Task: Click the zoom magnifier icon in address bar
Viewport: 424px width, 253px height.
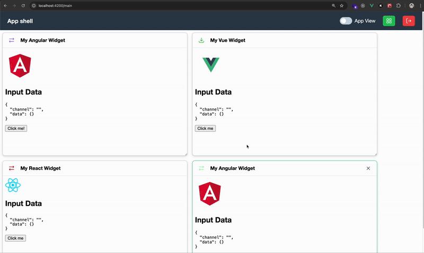Action: (x=333, y=6)
